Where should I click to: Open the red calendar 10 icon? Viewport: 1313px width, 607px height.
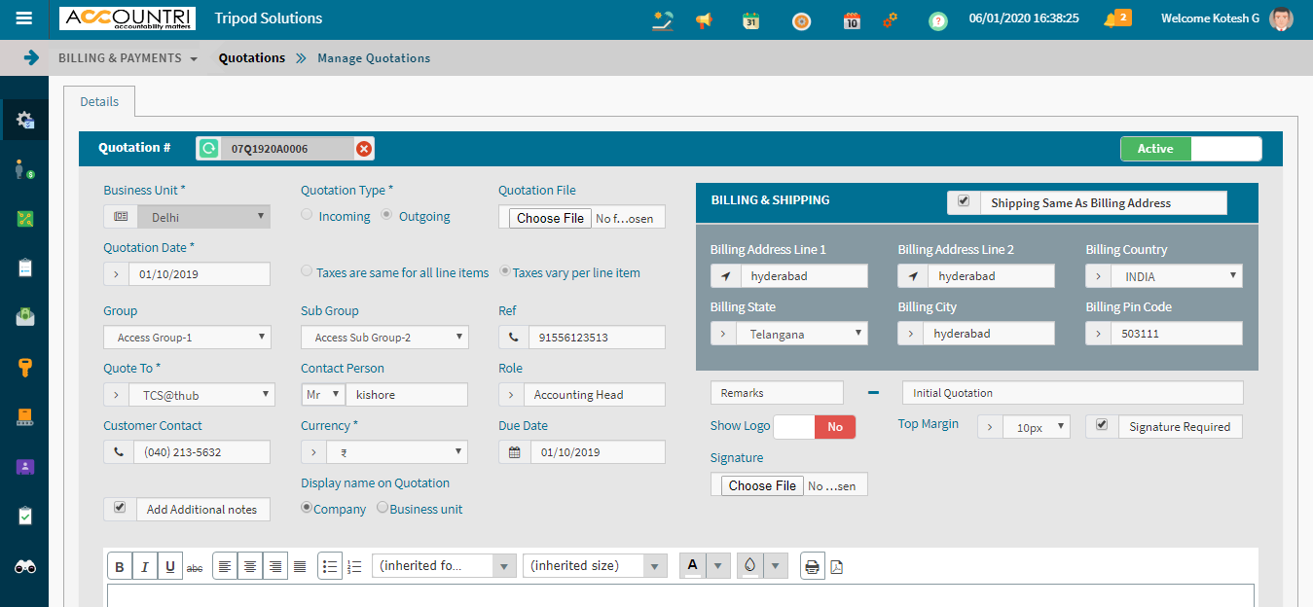click(x=852, y=19)
